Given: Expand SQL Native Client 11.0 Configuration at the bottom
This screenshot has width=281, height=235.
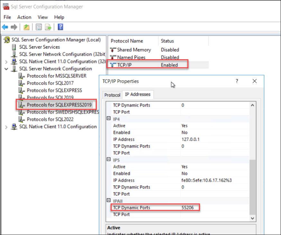Looking at the screenshot, I should [x=6, y=127].
